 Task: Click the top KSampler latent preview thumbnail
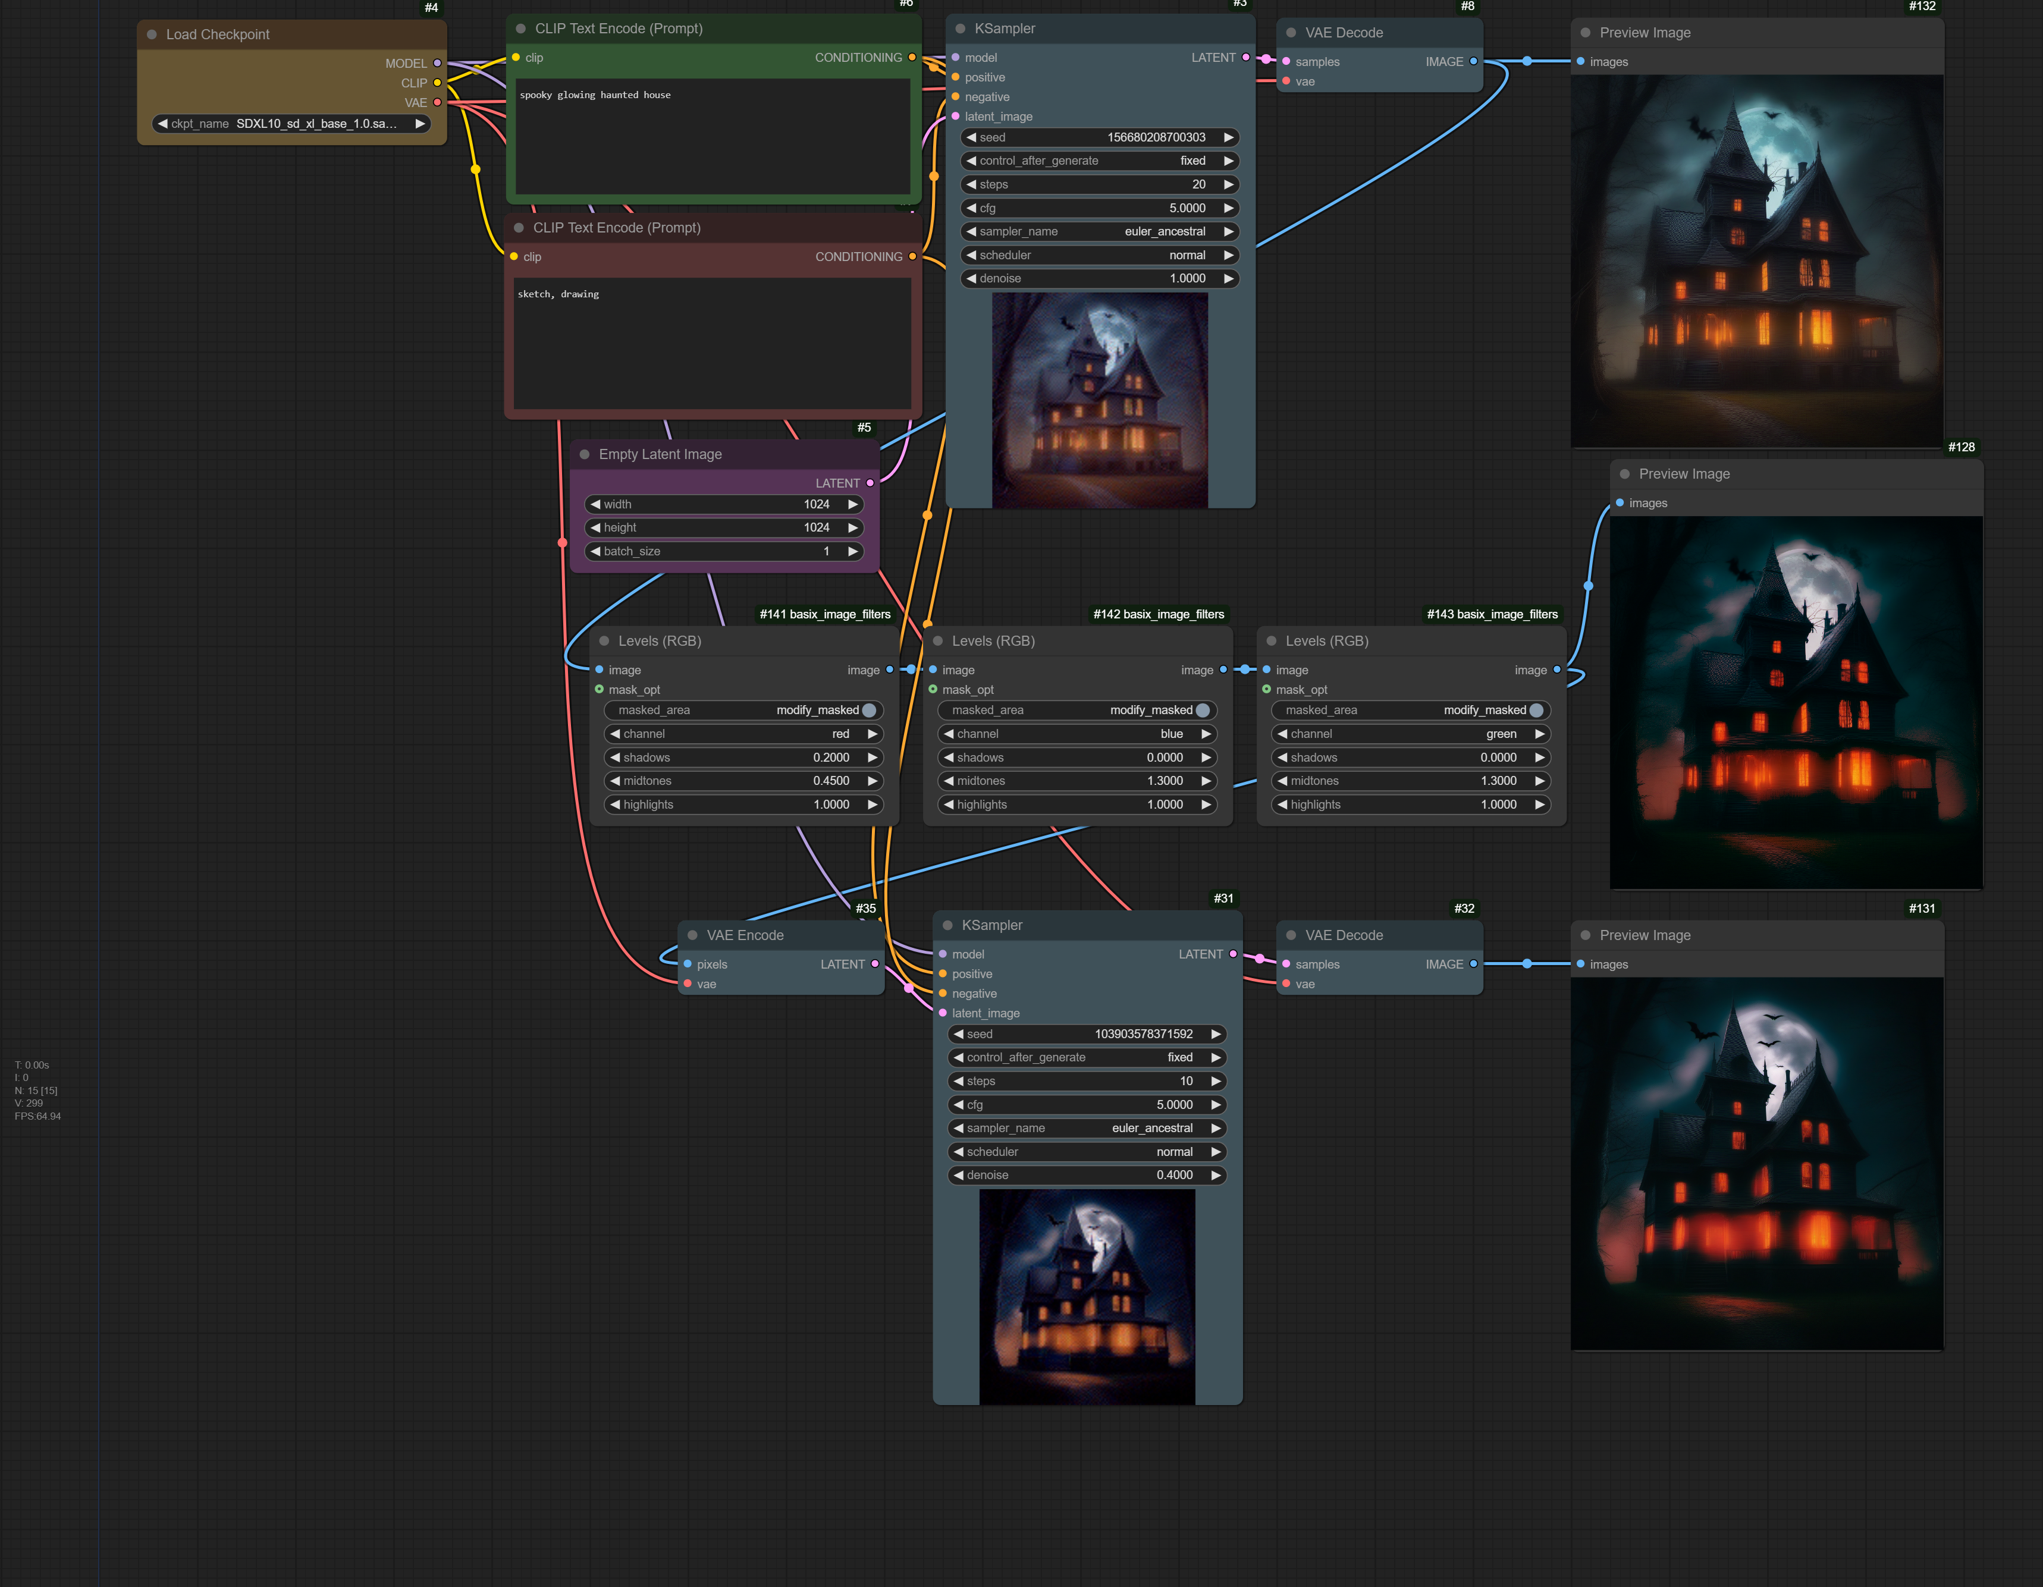click(x=1100, y=400)
